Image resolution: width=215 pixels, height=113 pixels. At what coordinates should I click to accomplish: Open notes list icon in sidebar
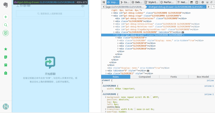click(6, 57)
